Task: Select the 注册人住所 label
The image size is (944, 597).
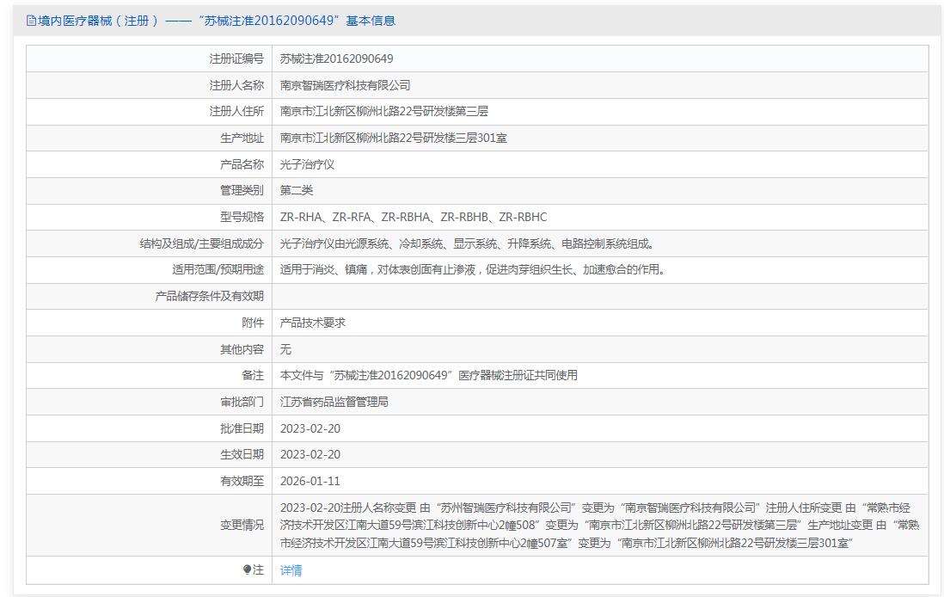Action: tap(236, 112)
